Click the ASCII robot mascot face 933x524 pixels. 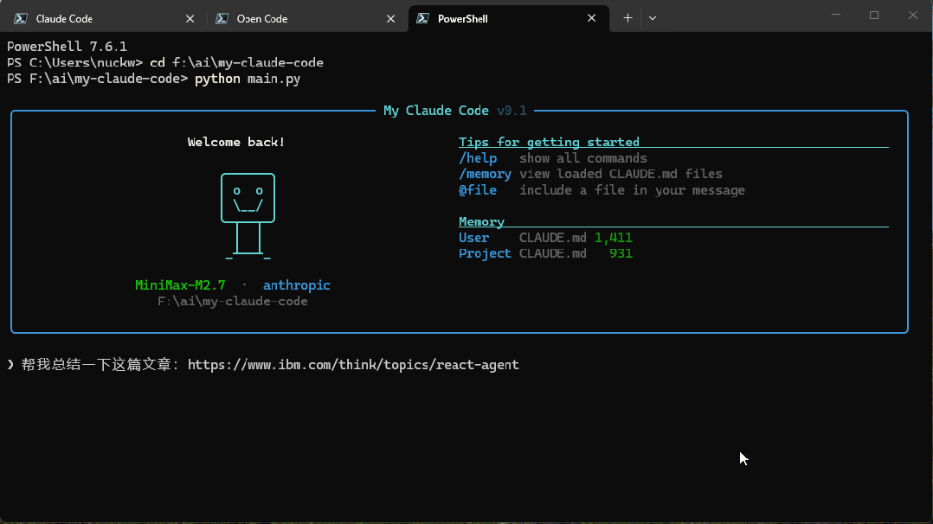tap(248, 198)
